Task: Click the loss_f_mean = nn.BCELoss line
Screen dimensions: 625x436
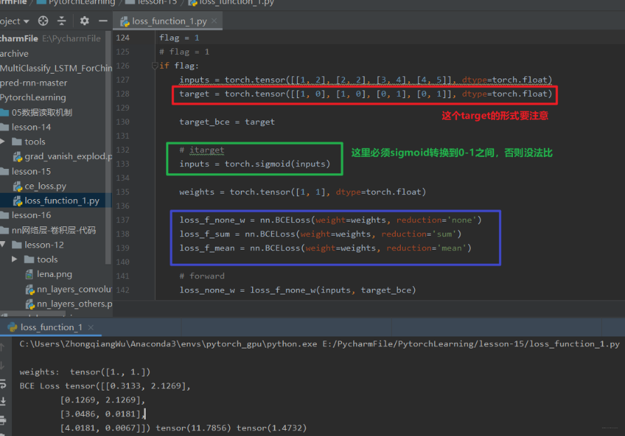Action: click(325, 248)
